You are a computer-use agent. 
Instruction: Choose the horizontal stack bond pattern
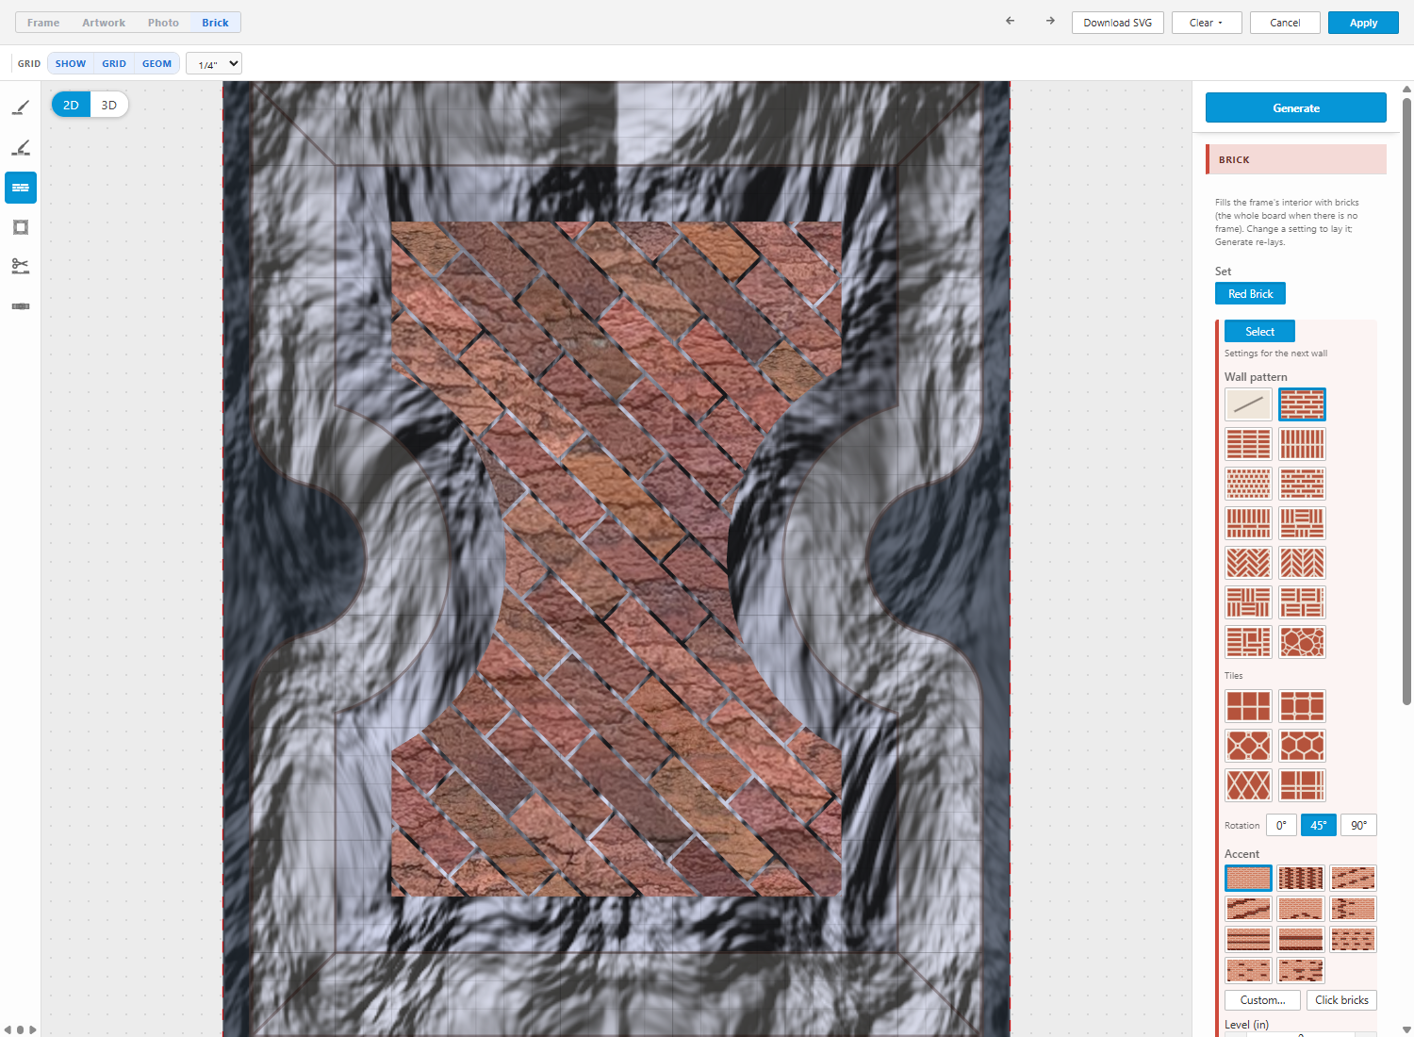(x=1248, y=444)
